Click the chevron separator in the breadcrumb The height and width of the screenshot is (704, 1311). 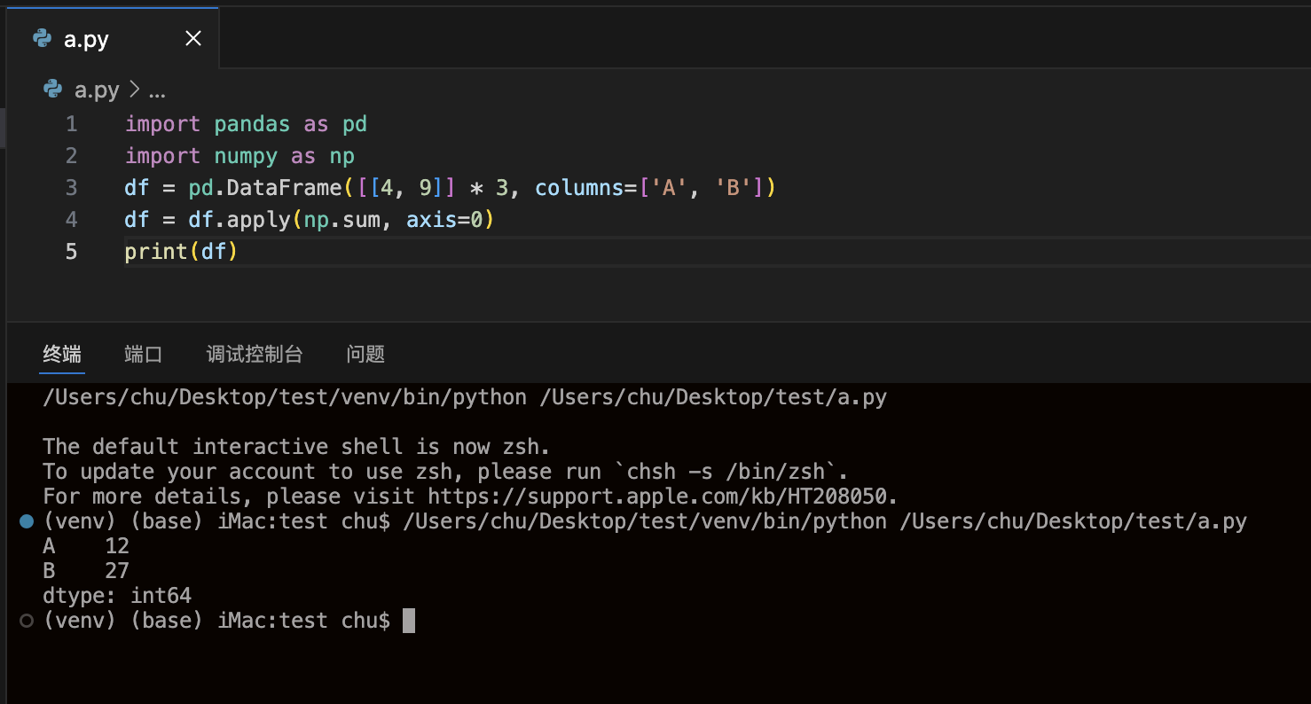click(134, 90)
